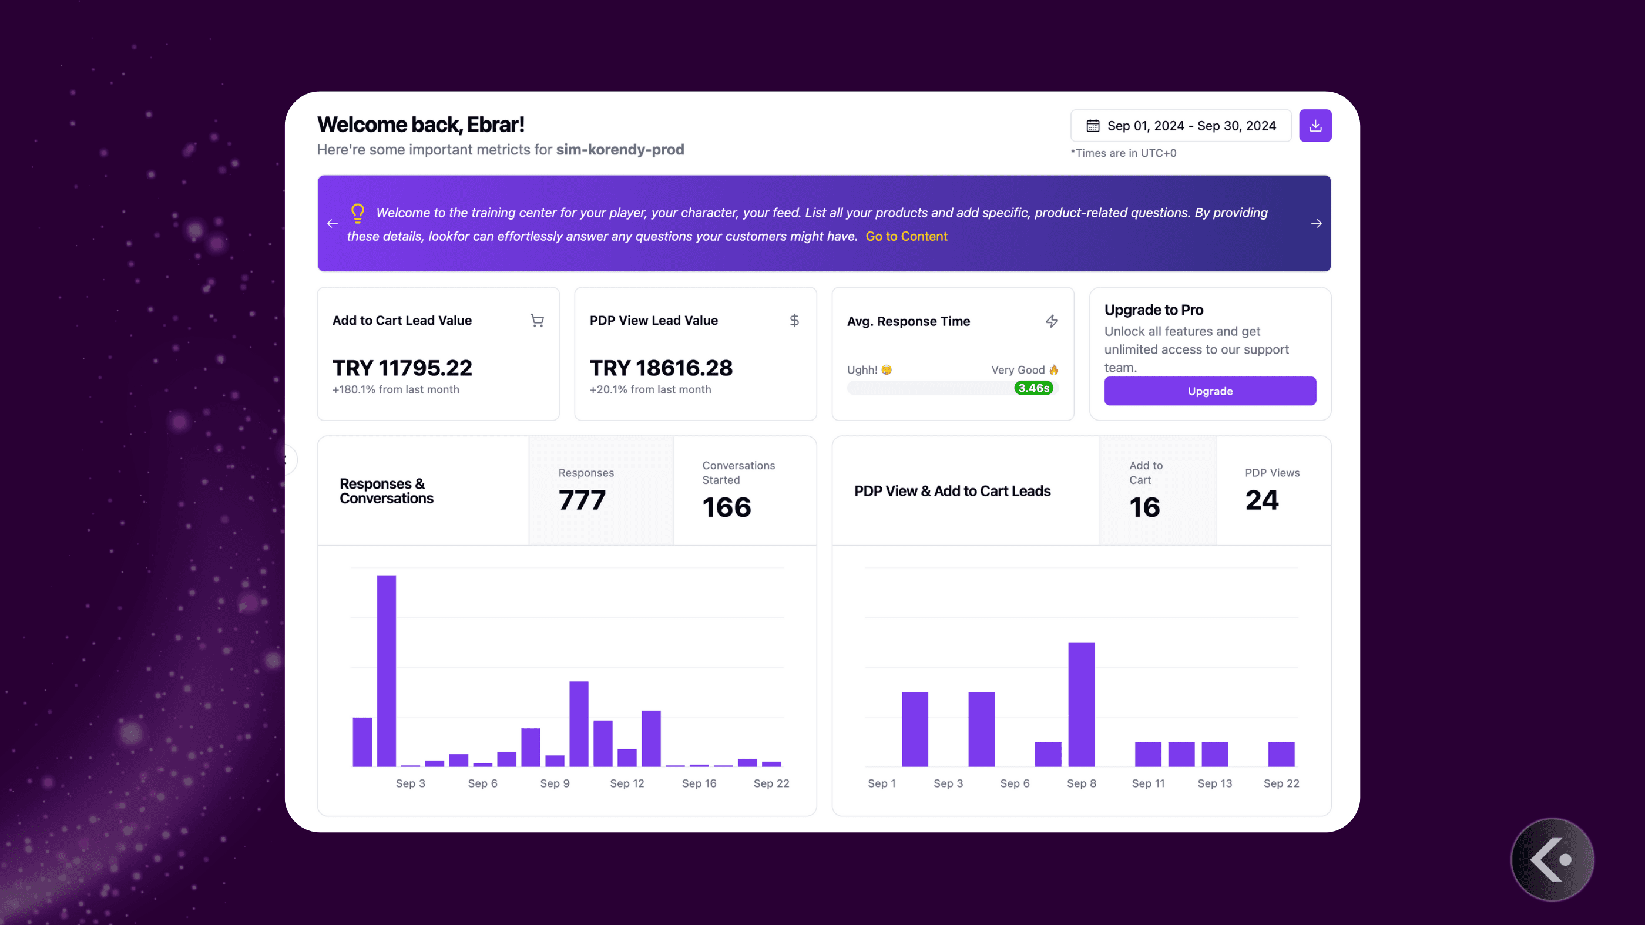Click the shopping cart icon on Add to Cart Lead Value card
The height and width of the screenshot is (925, 1645).
[x=537, y=321]
